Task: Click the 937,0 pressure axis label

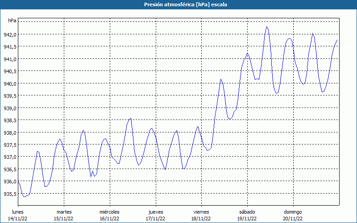Action: coord(10,157)
